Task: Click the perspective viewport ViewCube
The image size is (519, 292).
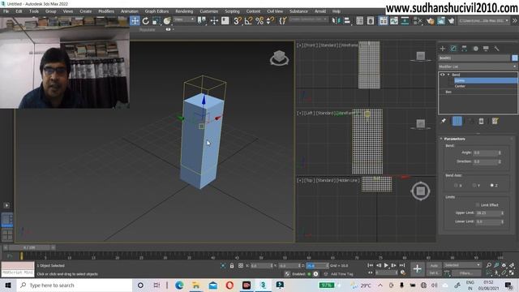Action: (279, 58)
